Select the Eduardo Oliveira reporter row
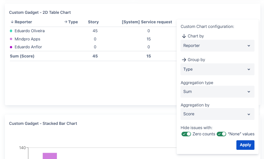Screen dimensions: 264x159 tap(30, 31)
